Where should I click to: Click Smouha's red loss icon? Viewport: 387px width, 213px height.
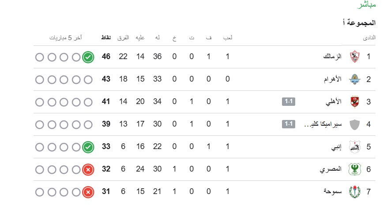88,192
